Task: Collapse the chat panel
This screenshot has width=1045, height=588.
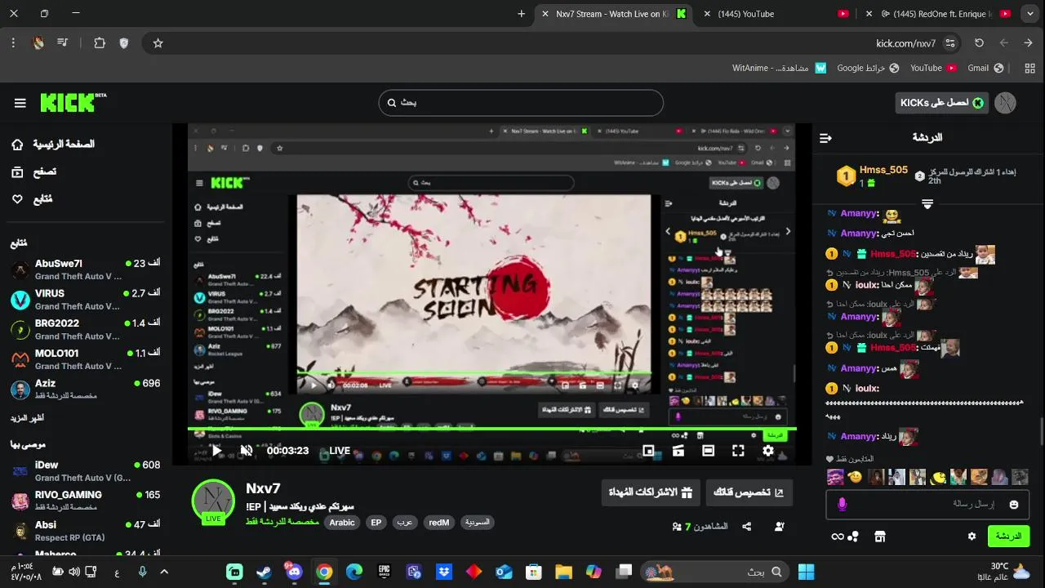Action: (x=825, y=138)
